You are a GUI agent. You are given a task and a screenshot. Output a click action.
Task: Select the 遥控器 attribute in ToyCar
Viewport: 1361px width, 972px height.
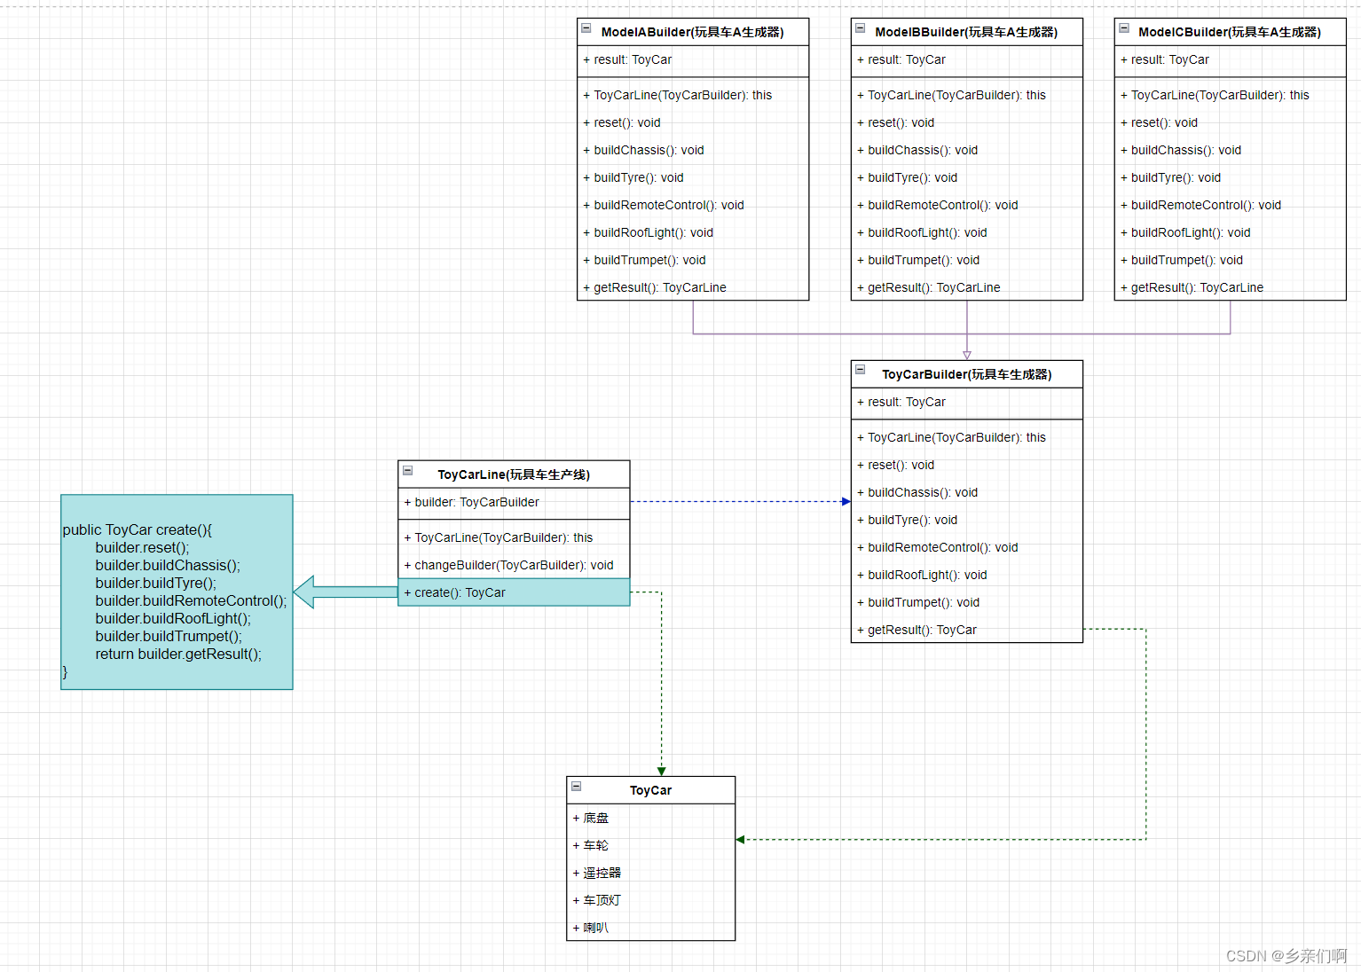coord(651,873)
